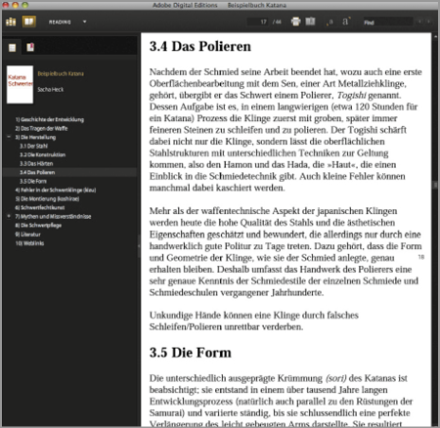Go to next search result arrow
The height and width of the screenshot is (428, 440).
pos(429,21)
